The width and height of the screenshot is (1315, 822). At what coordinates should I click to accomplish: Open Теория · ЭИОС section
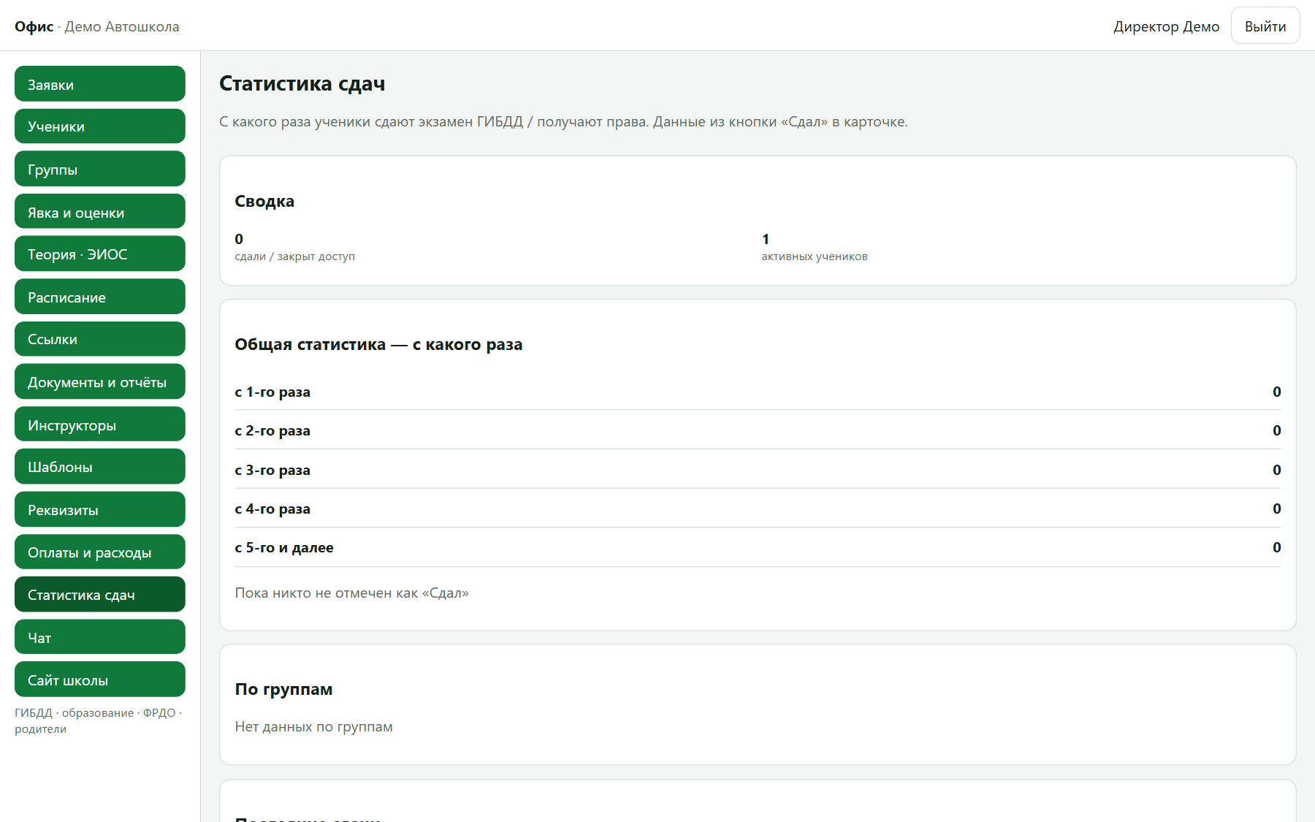[100, 254]
